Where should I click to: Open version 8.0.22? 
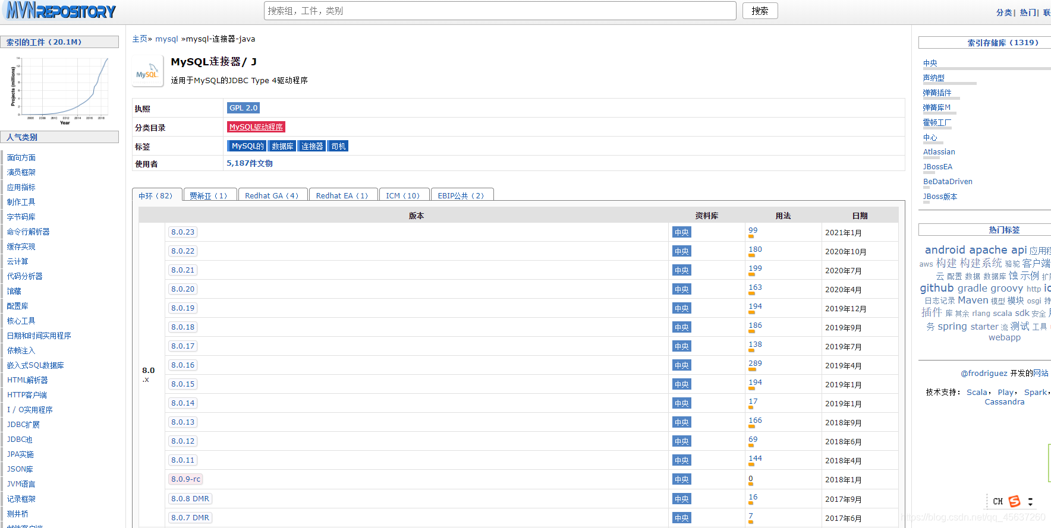[182, 251]
